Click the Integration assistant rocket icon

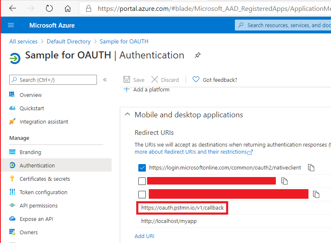(x=12, y=121)
